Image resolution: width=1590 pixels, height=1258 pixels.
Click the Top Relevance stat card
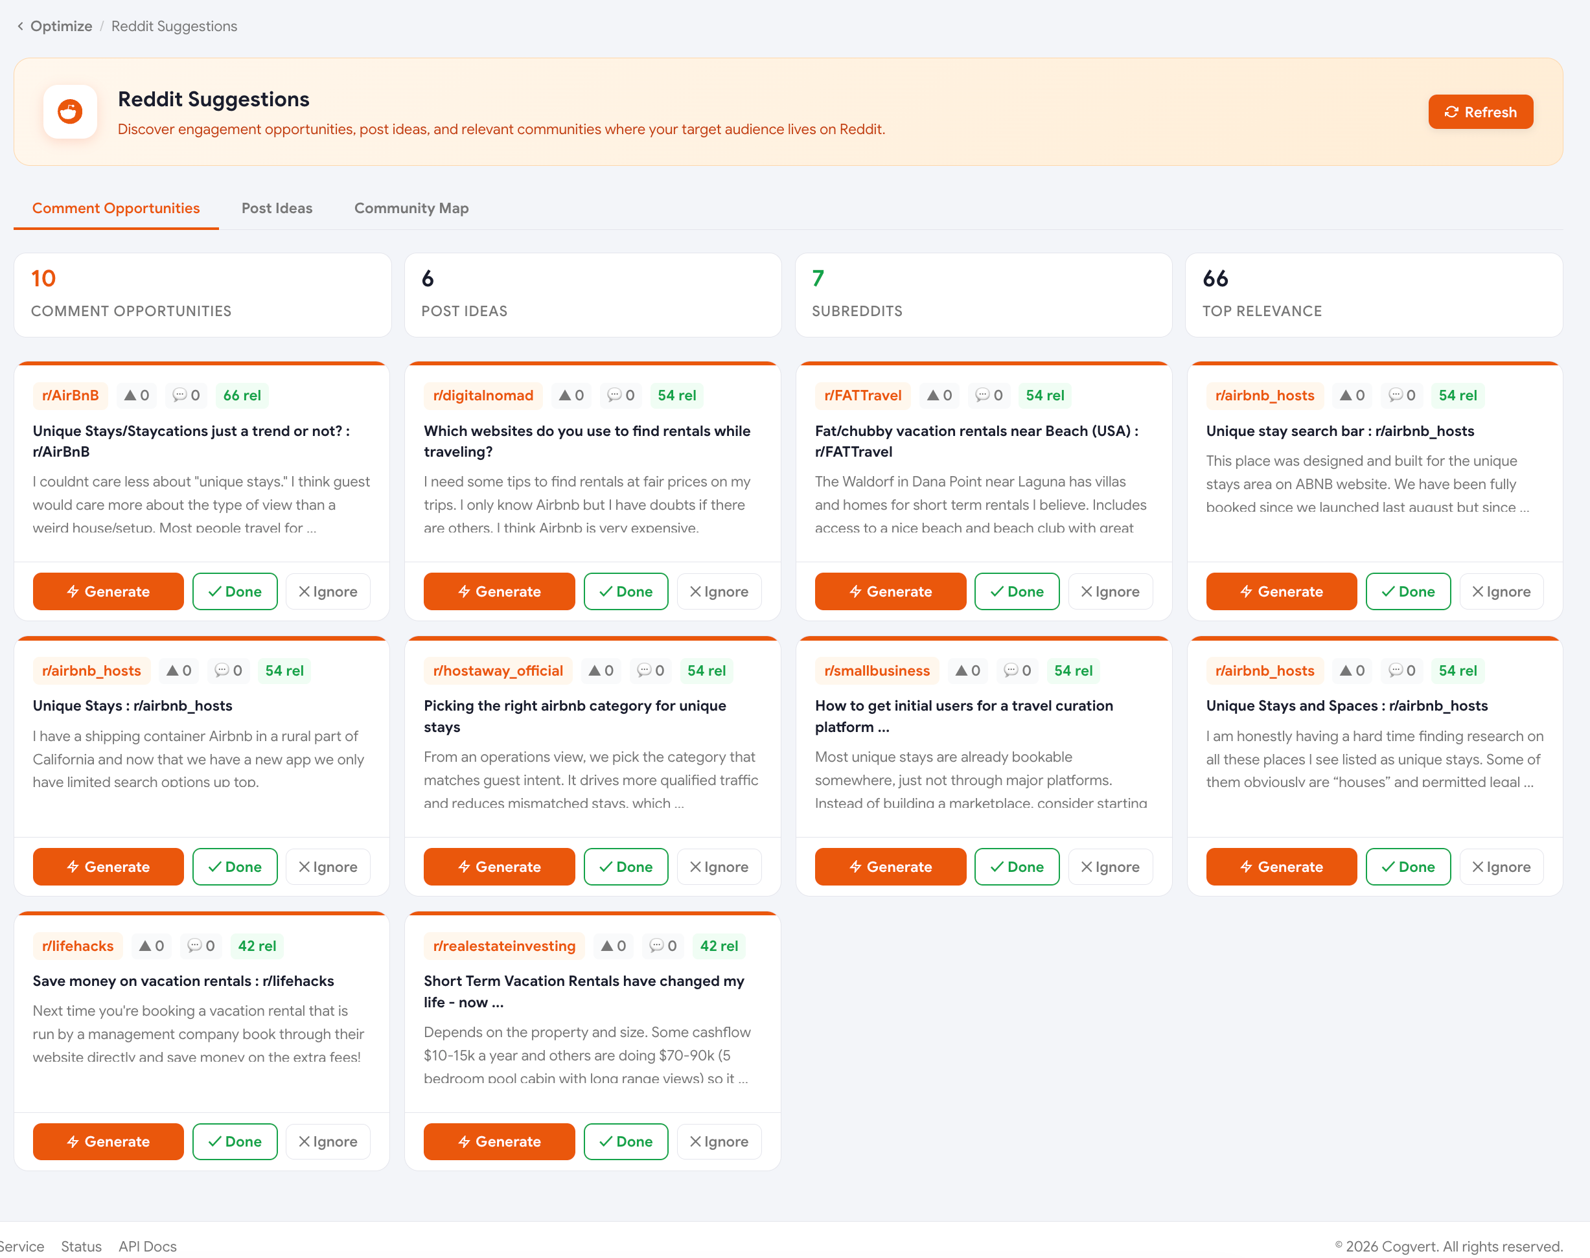[1374, 295]
